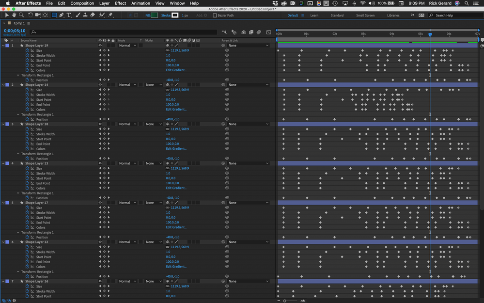This screenshot has height=303, width=484.
Task: Switch to the Learn workspace
Action: [x=314, y=15]
